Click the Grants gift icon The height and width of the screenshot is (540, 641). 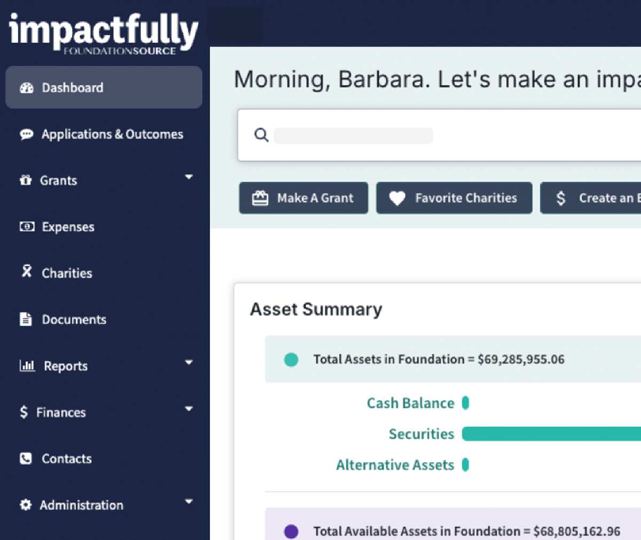pyautogui.click(x=26, y=180)
